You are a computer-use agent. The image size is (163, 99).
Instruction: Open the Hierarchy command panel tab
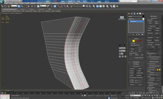(135, 13)
